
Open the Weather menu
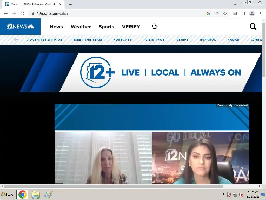coord(81,27)
